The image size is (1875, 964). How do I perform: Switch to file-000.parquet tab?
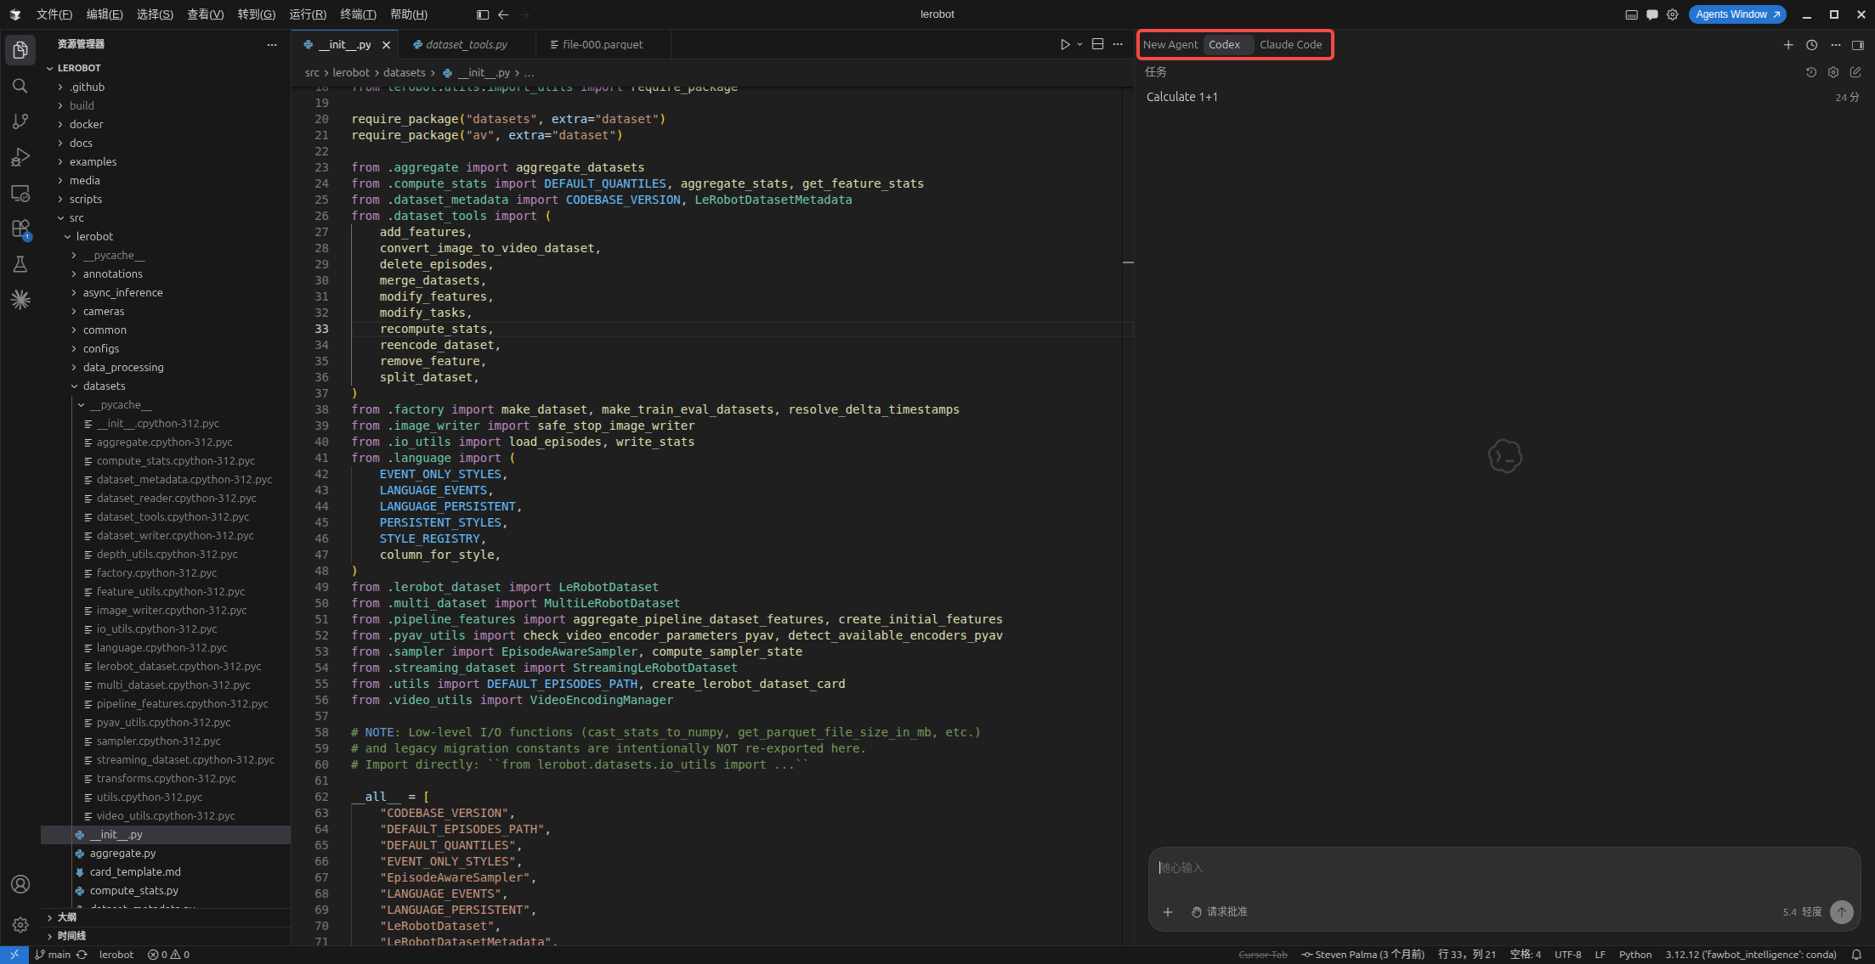tap(603, 44)
